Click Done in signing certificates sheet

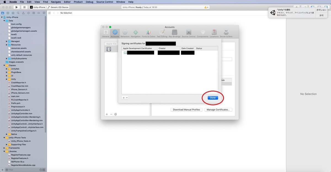pos(213,98)
